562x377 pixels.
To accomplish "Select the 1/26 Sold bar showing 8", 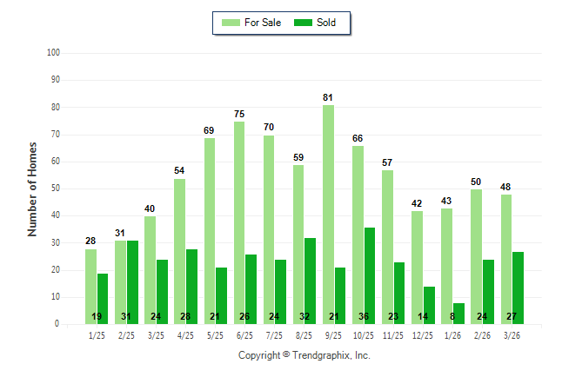I will click(458, 313).
